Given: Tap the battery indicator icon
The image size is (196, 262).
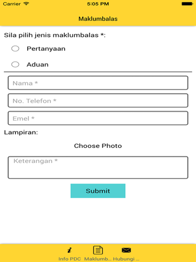Looking at the screenshot, I should coord(187,4).
